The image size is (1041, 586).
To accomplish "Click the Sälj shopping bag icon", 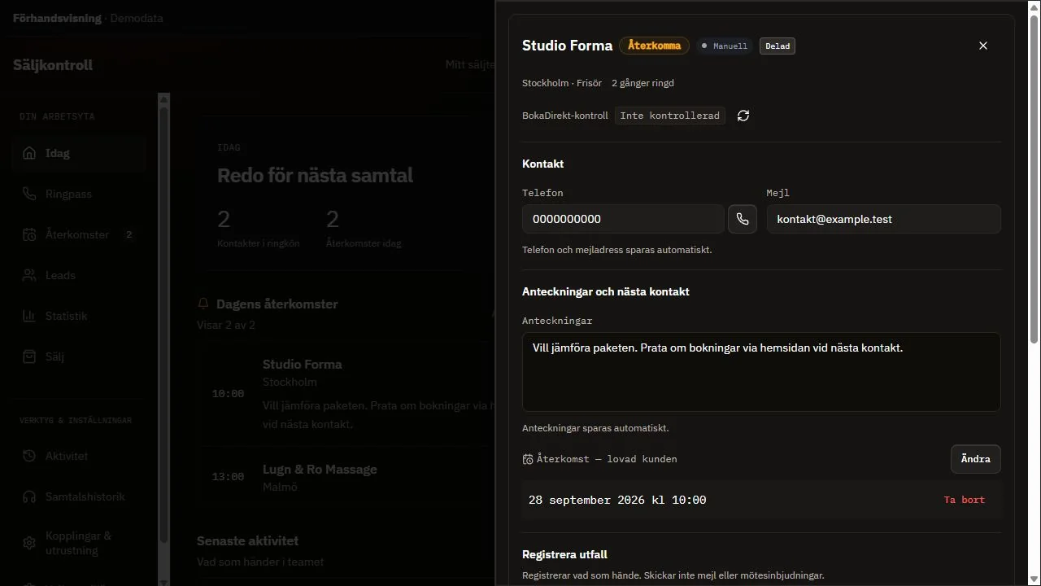I will point(29,356).
